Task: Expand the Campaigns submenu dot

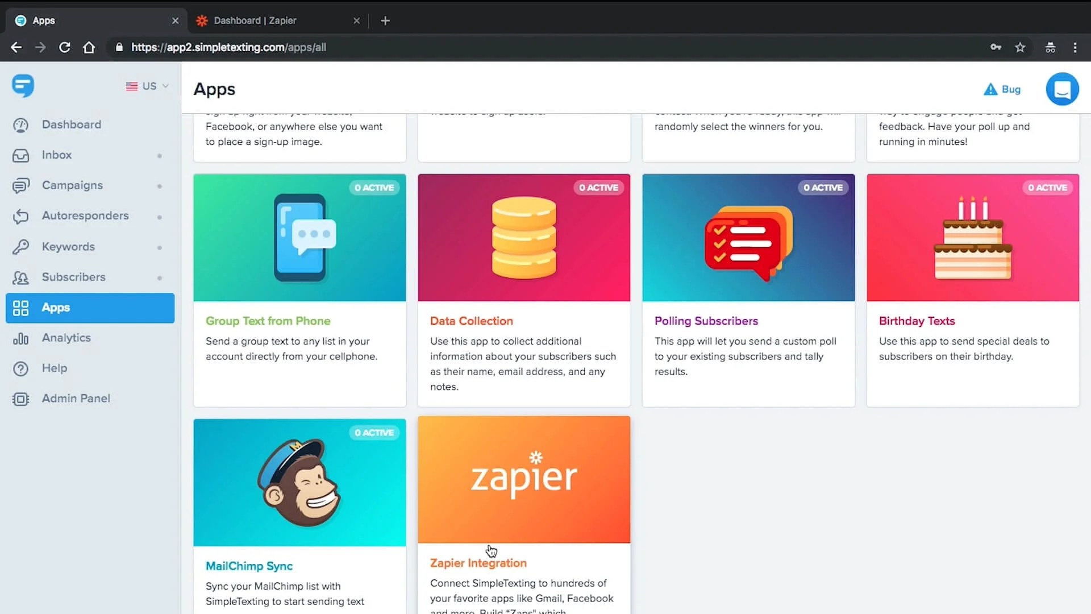Action: 160,186
